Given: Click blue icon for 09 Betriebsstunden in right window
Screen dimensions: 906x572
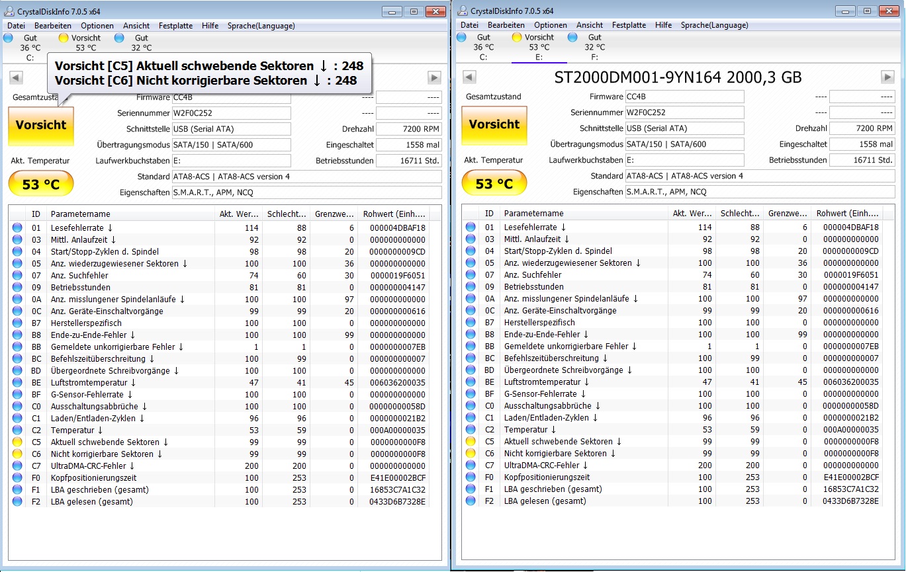Looking at the screenshot, I should [471, 286].
